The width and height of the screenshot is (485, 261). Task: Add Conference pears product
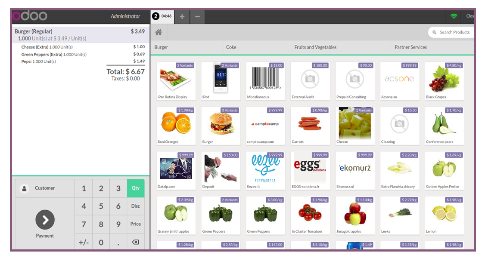(x=445, y=126)
